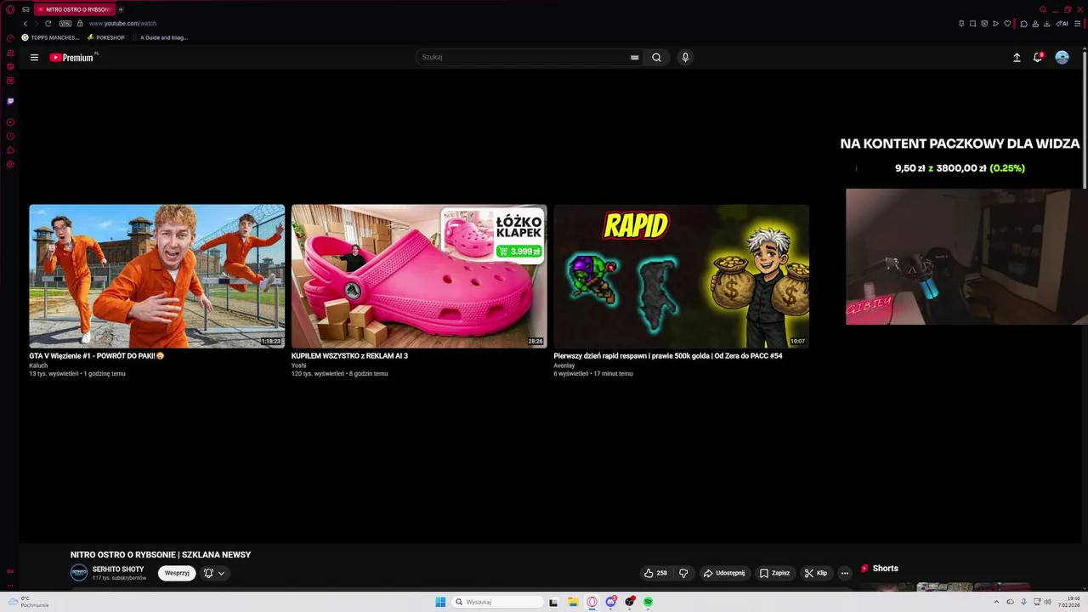Click the Udostępnij share button
Screen dimensions: 1088x612
[x=723, y=573]
